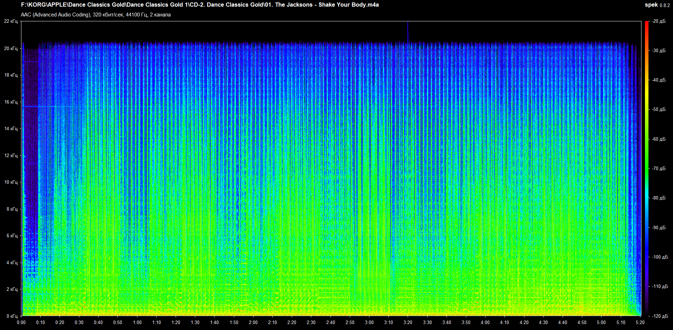Viewport: 673px width, 330px height.
Task: Click the 0 кГц frequency axis label
Action: point(12,316)
